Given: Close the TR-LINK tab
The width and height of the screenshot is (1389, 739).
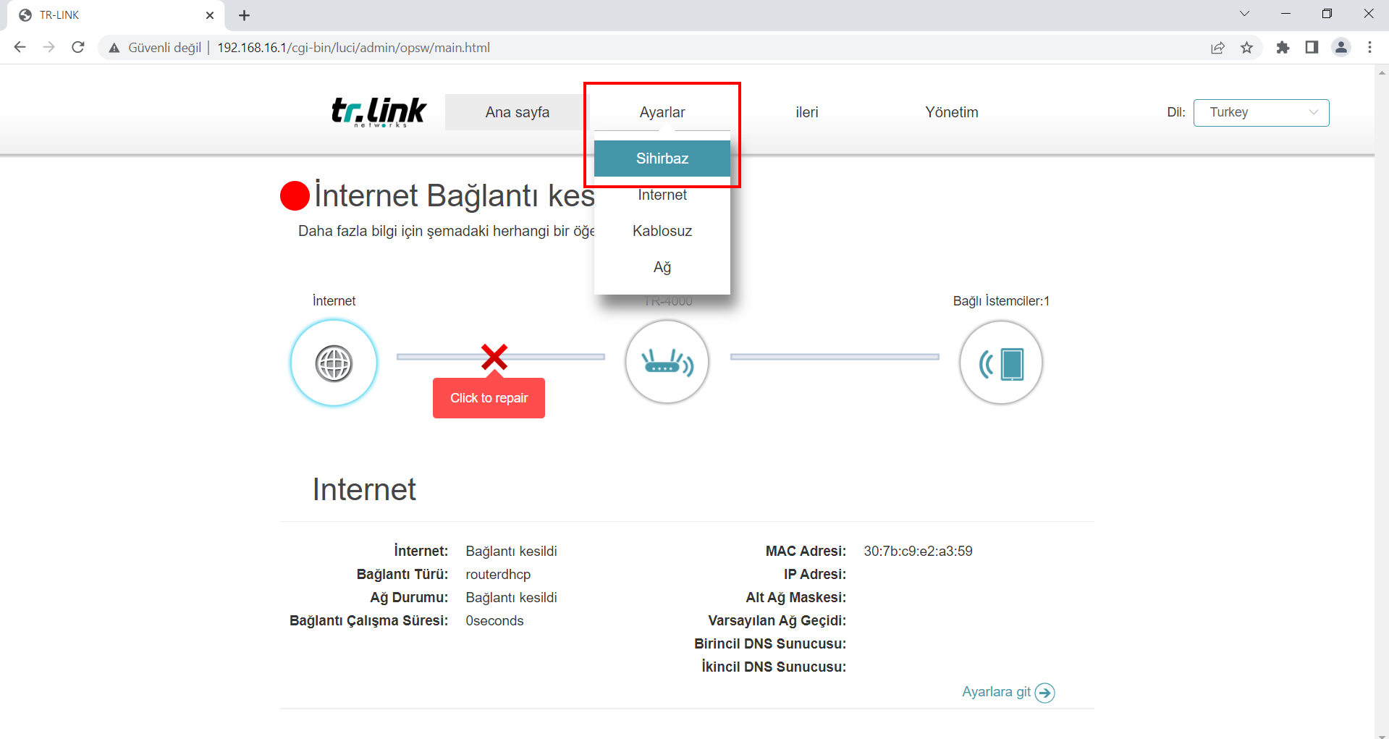Looking at the screenshot, I should tap(210, 15).
